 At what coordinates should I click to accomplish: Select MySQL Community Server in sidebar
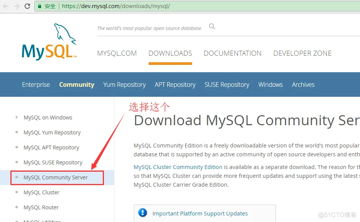55,177
